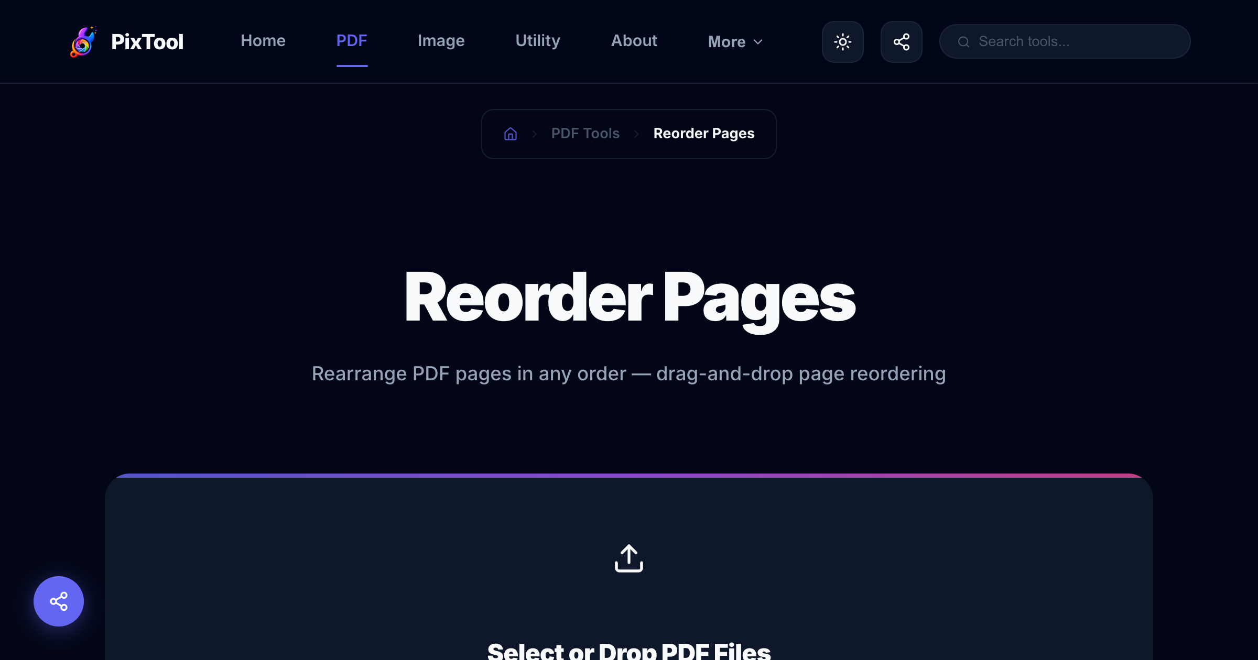This screenshot has height=660, width=1258.
Task: Click the Select or Drop PDF Files area
Action: click(x=628, y=651)
